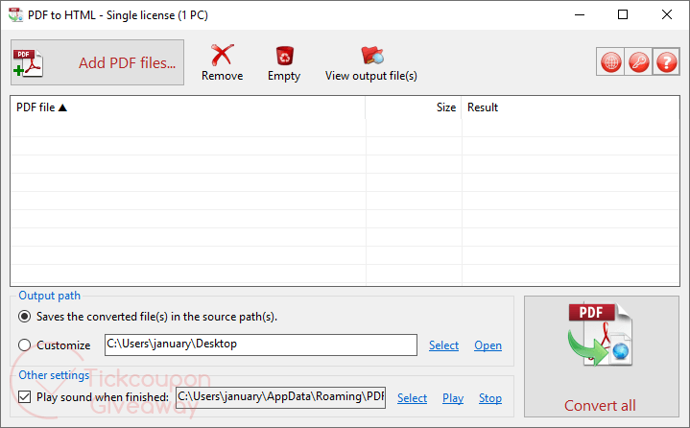Click the app icon in the title bar
The width and height of the screenshot is (690, 428).
16,15
